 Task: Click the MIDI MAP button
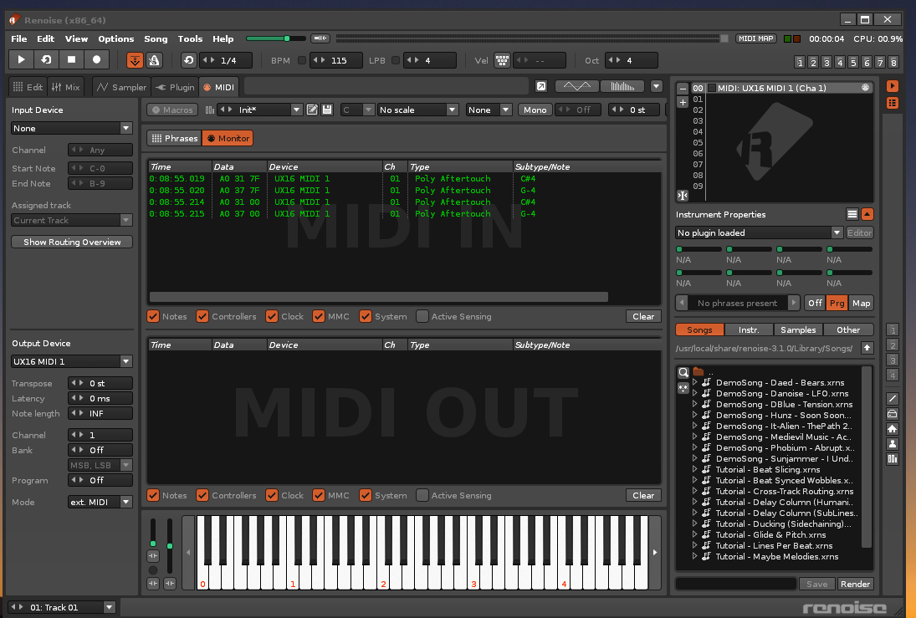point(755,38)
